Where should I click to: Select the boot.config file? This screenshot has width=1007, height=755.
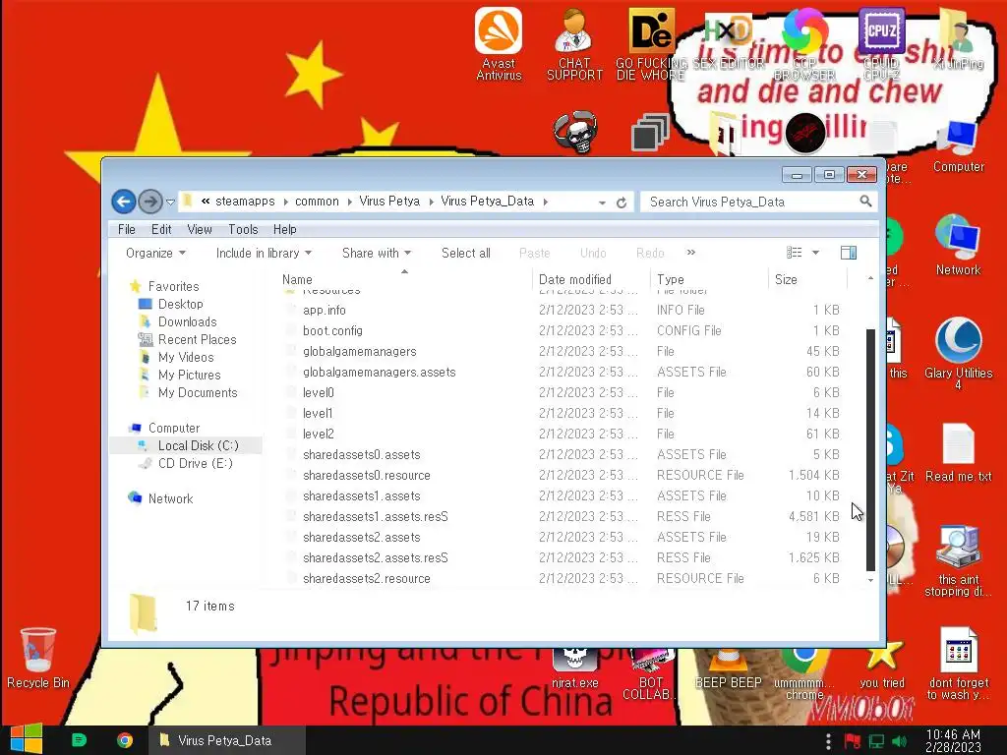[332, 330]
